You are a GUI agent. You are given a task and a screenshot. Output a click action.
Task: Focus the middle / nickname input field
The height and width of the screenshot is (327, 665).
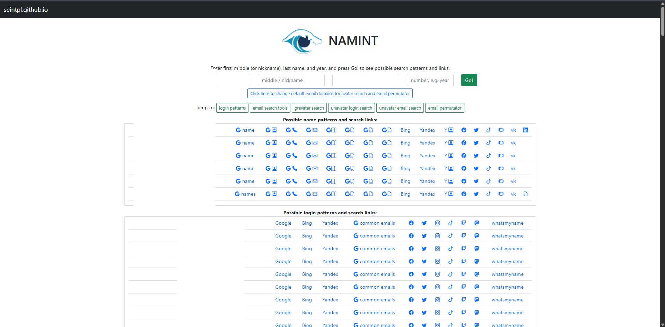[x=291, y=80]
